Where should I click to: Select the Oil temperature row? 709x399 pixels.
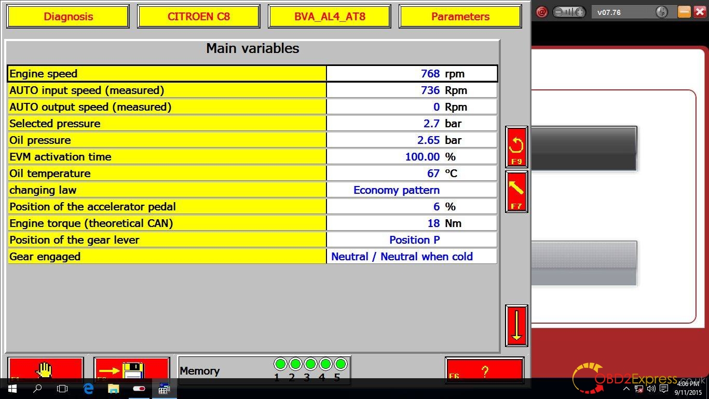coord(166,174)
